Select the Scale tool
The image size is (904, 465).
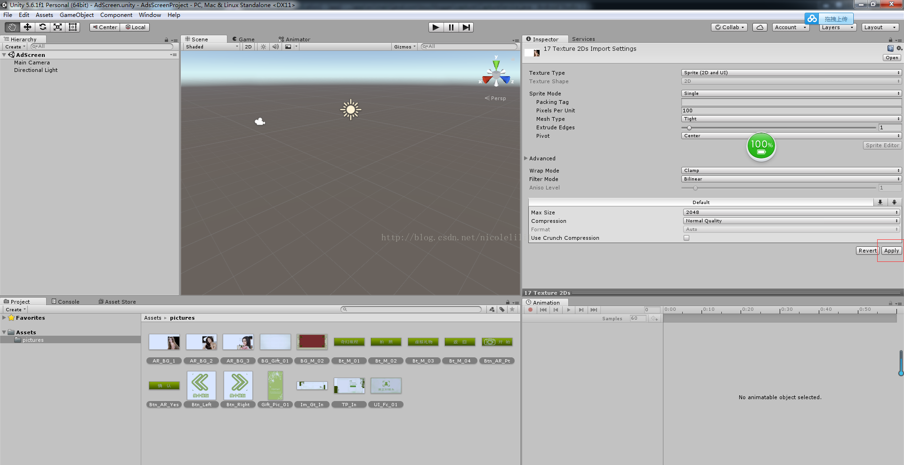(57, 27)
